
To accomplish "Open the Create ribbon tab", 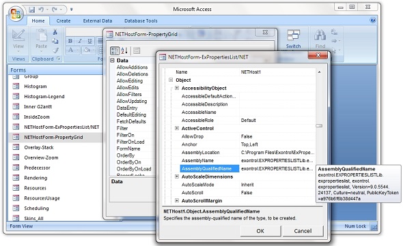I will (64, 20).
